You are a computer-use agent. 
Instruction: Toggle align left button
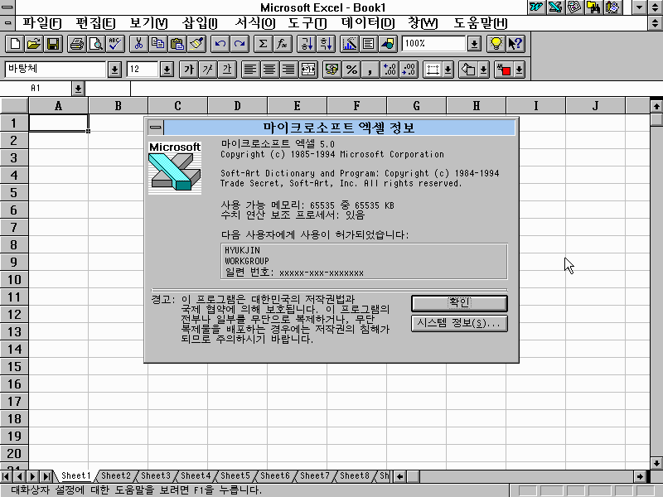click(250, 70)
